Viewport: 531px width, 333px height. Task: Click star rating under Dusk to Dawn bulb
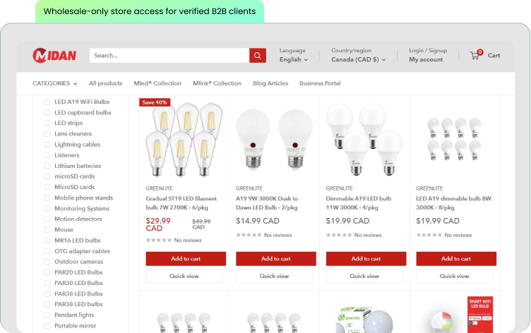(249, 235)
